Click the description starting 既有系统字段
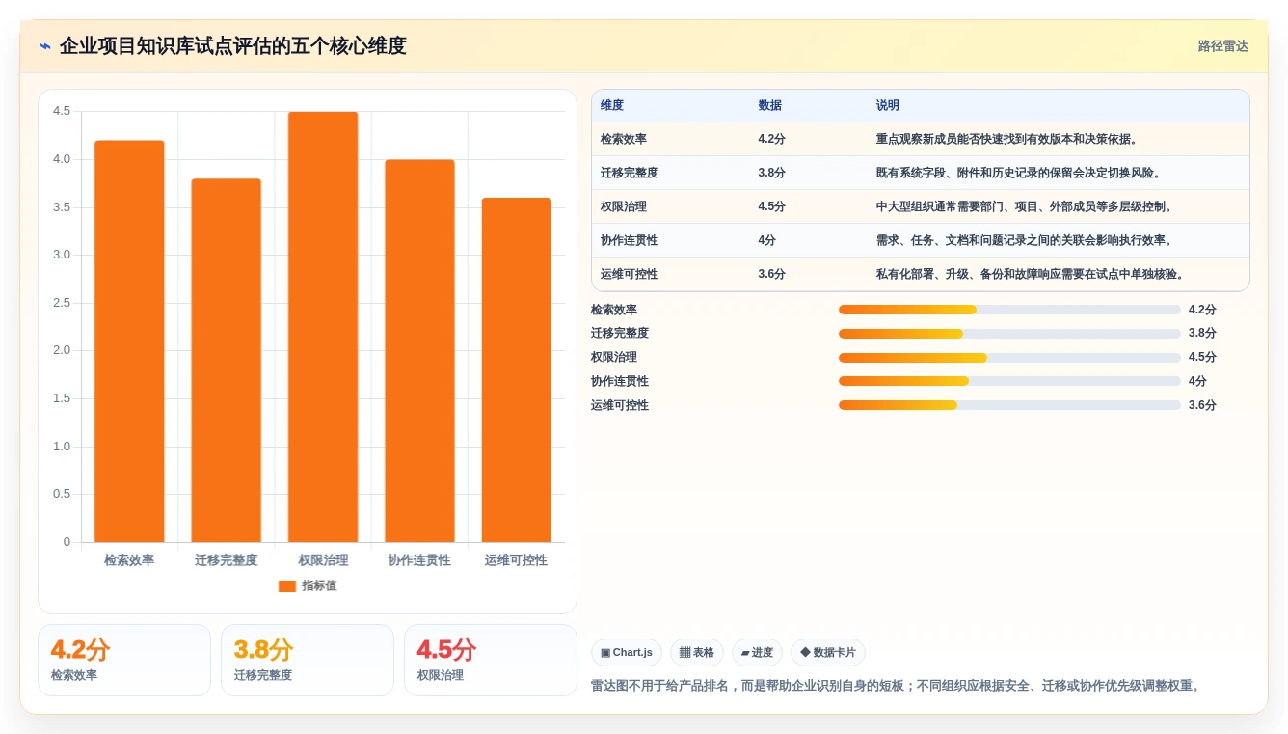Image resolution: width=1288 pixels, height=734 pixels. point(1019,173)
